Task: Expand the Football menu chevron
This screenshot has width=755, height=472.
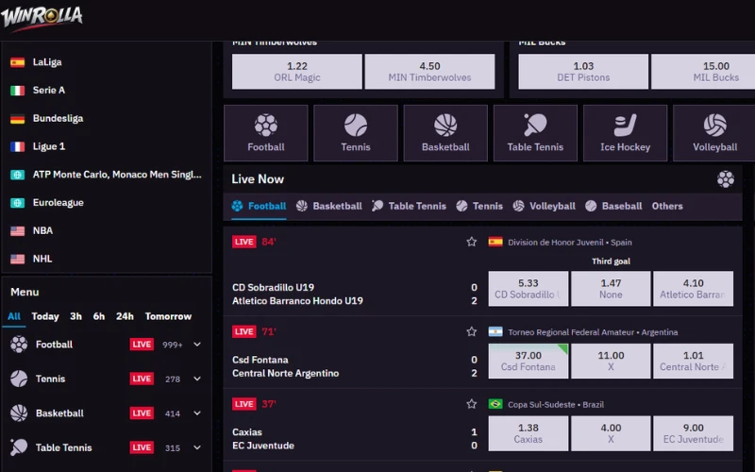Action: point(197,345)
